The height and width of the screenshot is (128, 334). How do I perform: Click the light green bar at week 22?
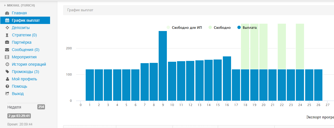[282, 47]
